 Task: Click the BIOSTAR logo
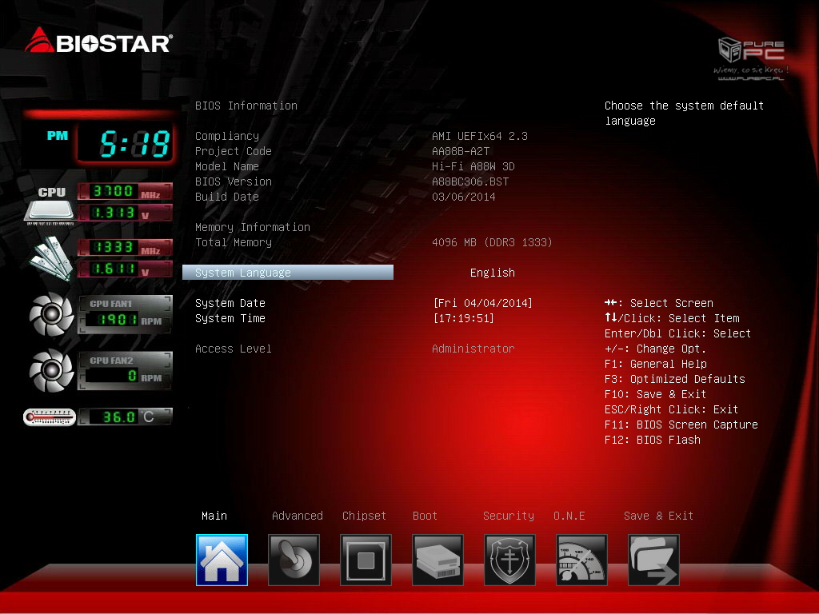(x=98, y=41)
